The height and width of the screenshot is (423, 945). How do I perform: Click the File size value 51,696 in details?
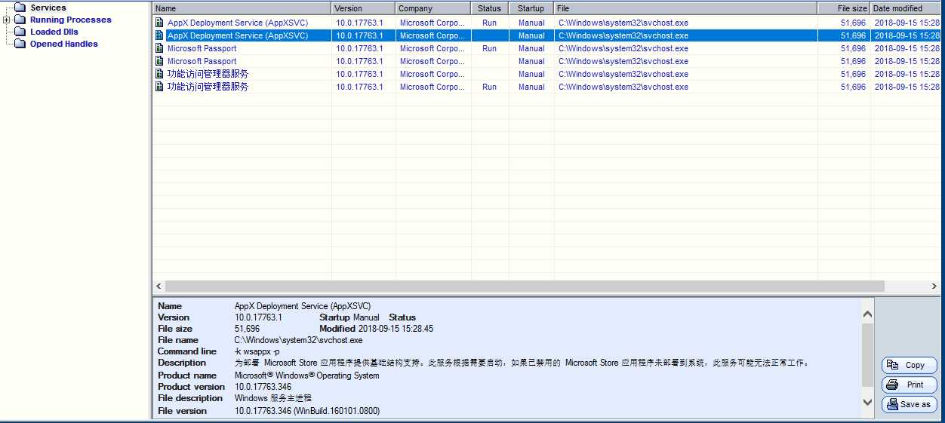(247, 329)
